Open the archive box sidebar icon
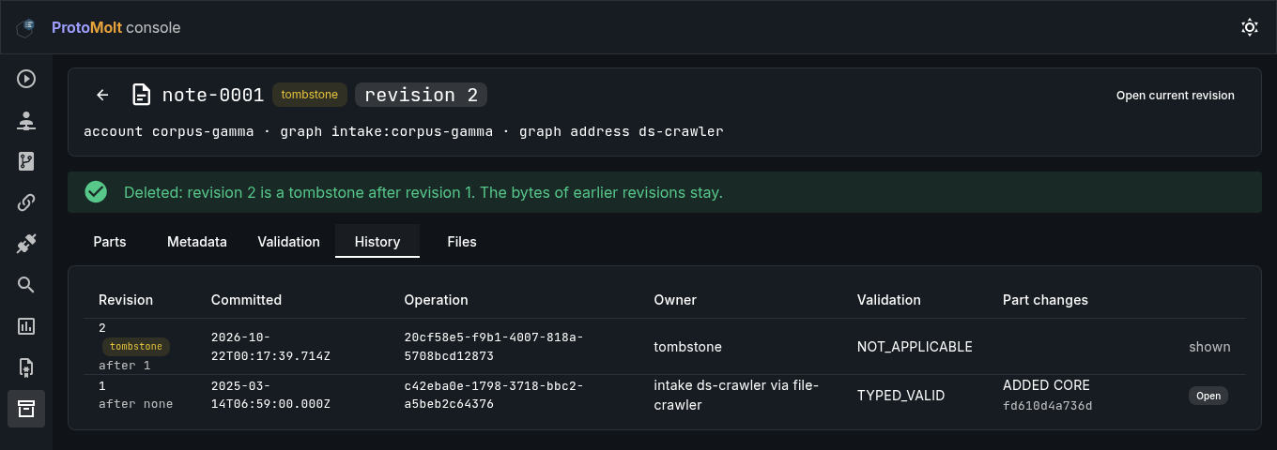The image size is (1277, 450). click(26, 409)
